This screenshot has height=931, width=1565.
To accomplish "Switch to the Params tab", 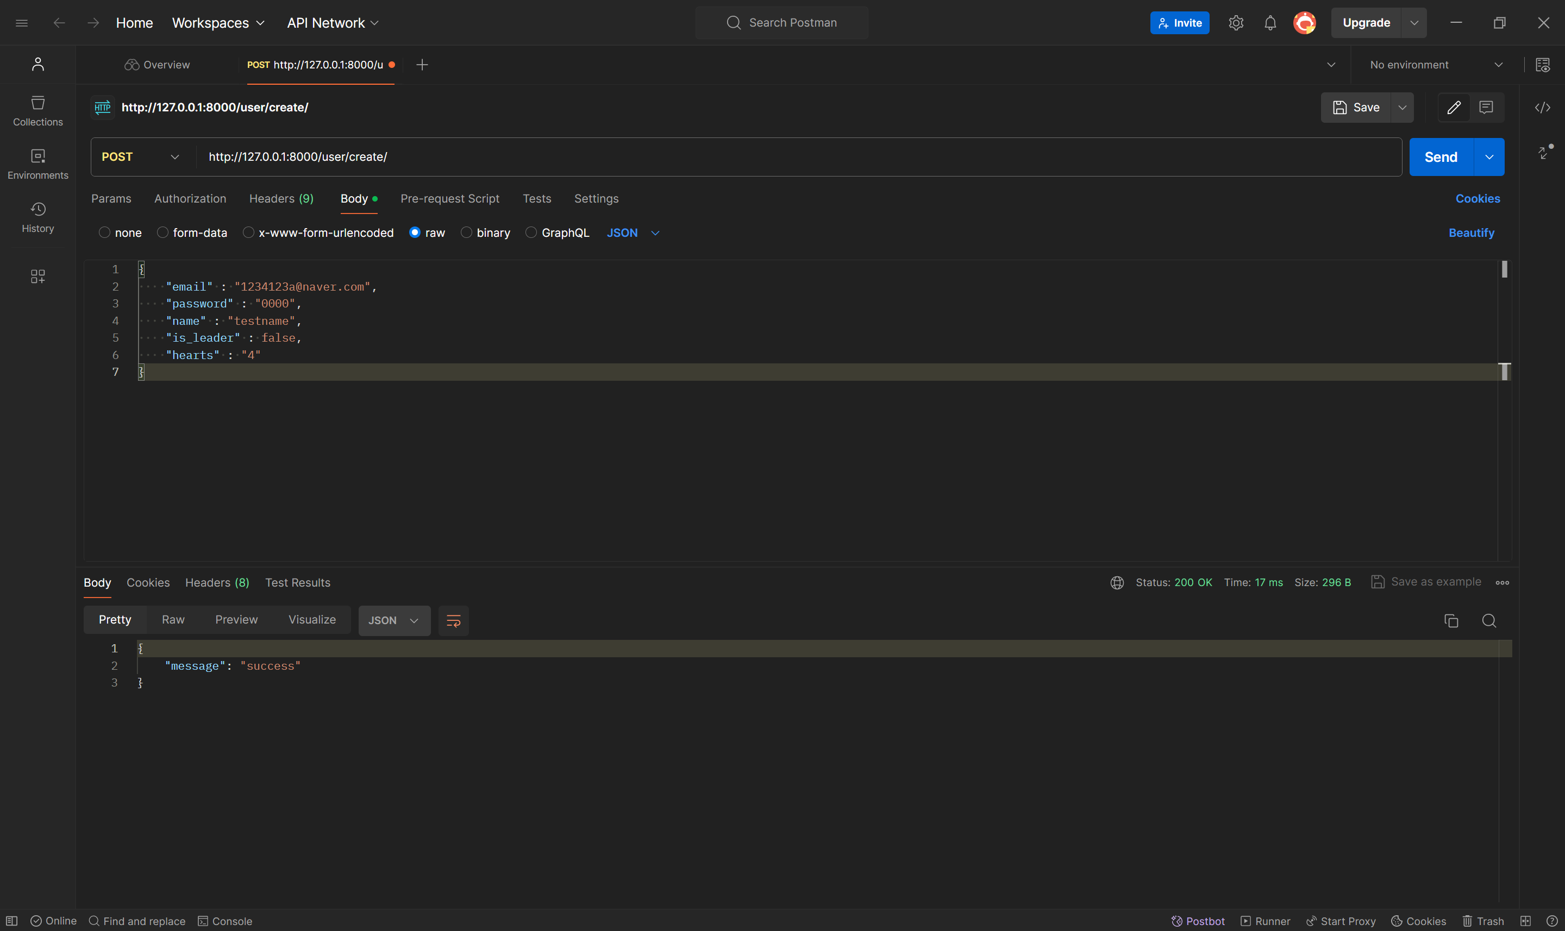I will (x=111, y=198).
